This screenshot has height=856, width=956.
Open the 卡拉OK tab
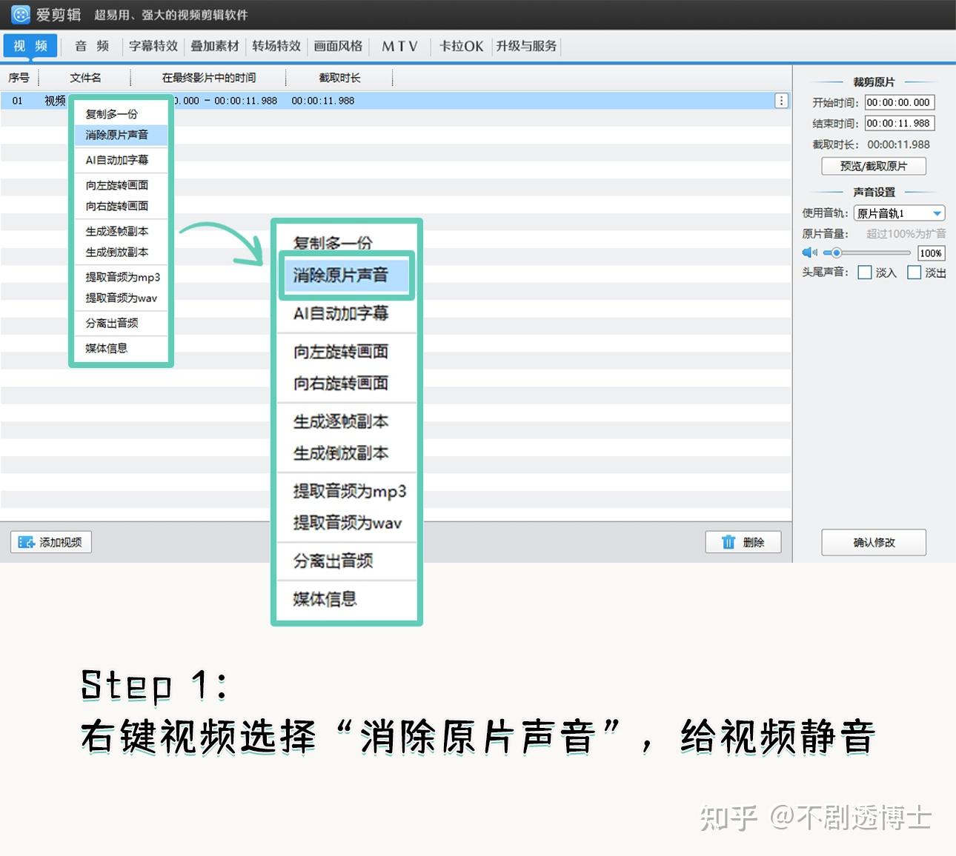pos(461,46)
